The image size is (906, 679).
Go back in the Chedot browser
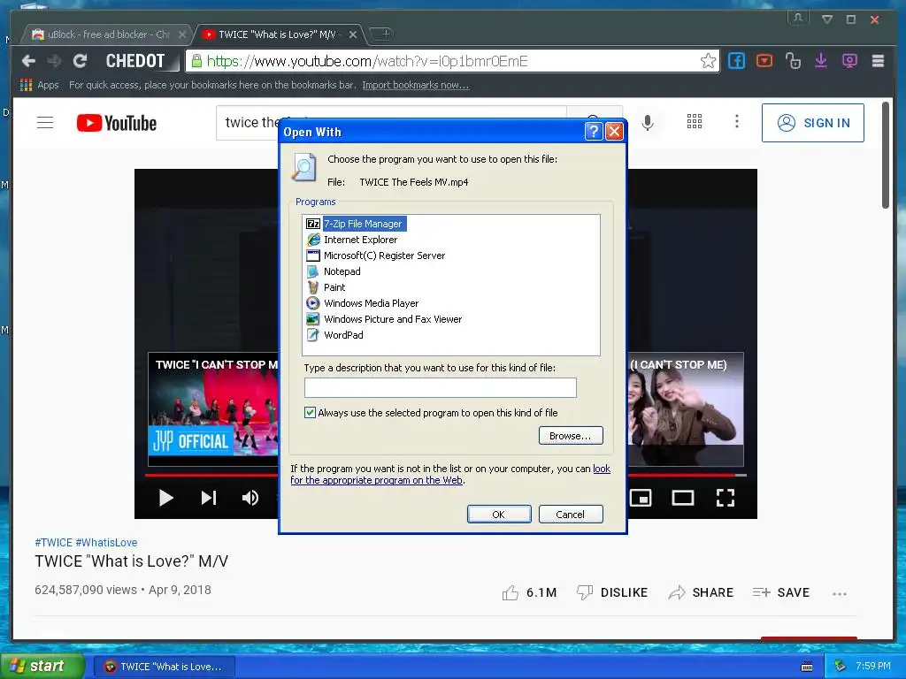28,61
